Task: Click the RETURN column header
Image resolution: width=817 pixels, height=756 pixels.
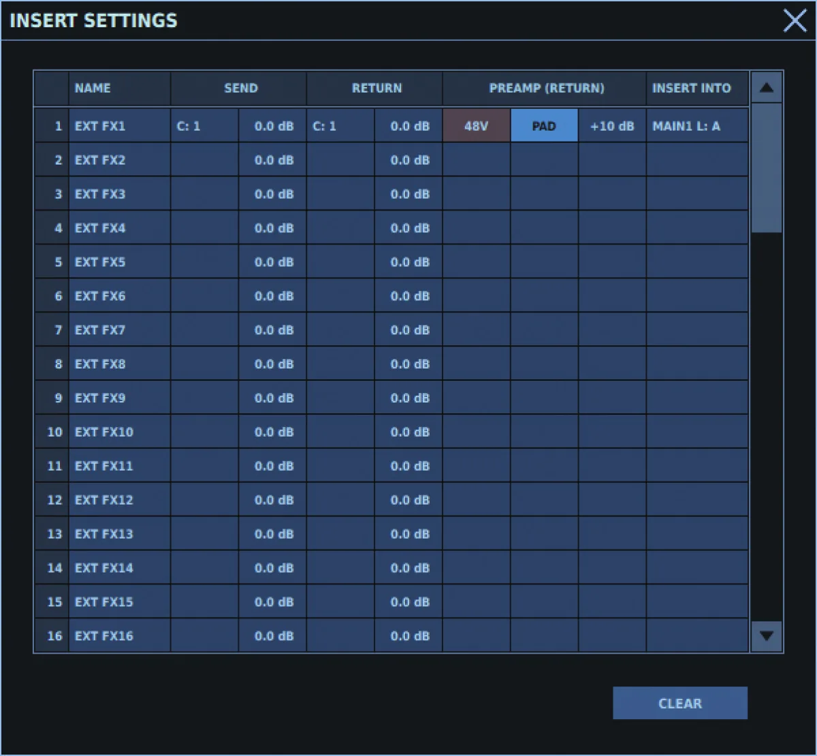Action: point(374,88)
